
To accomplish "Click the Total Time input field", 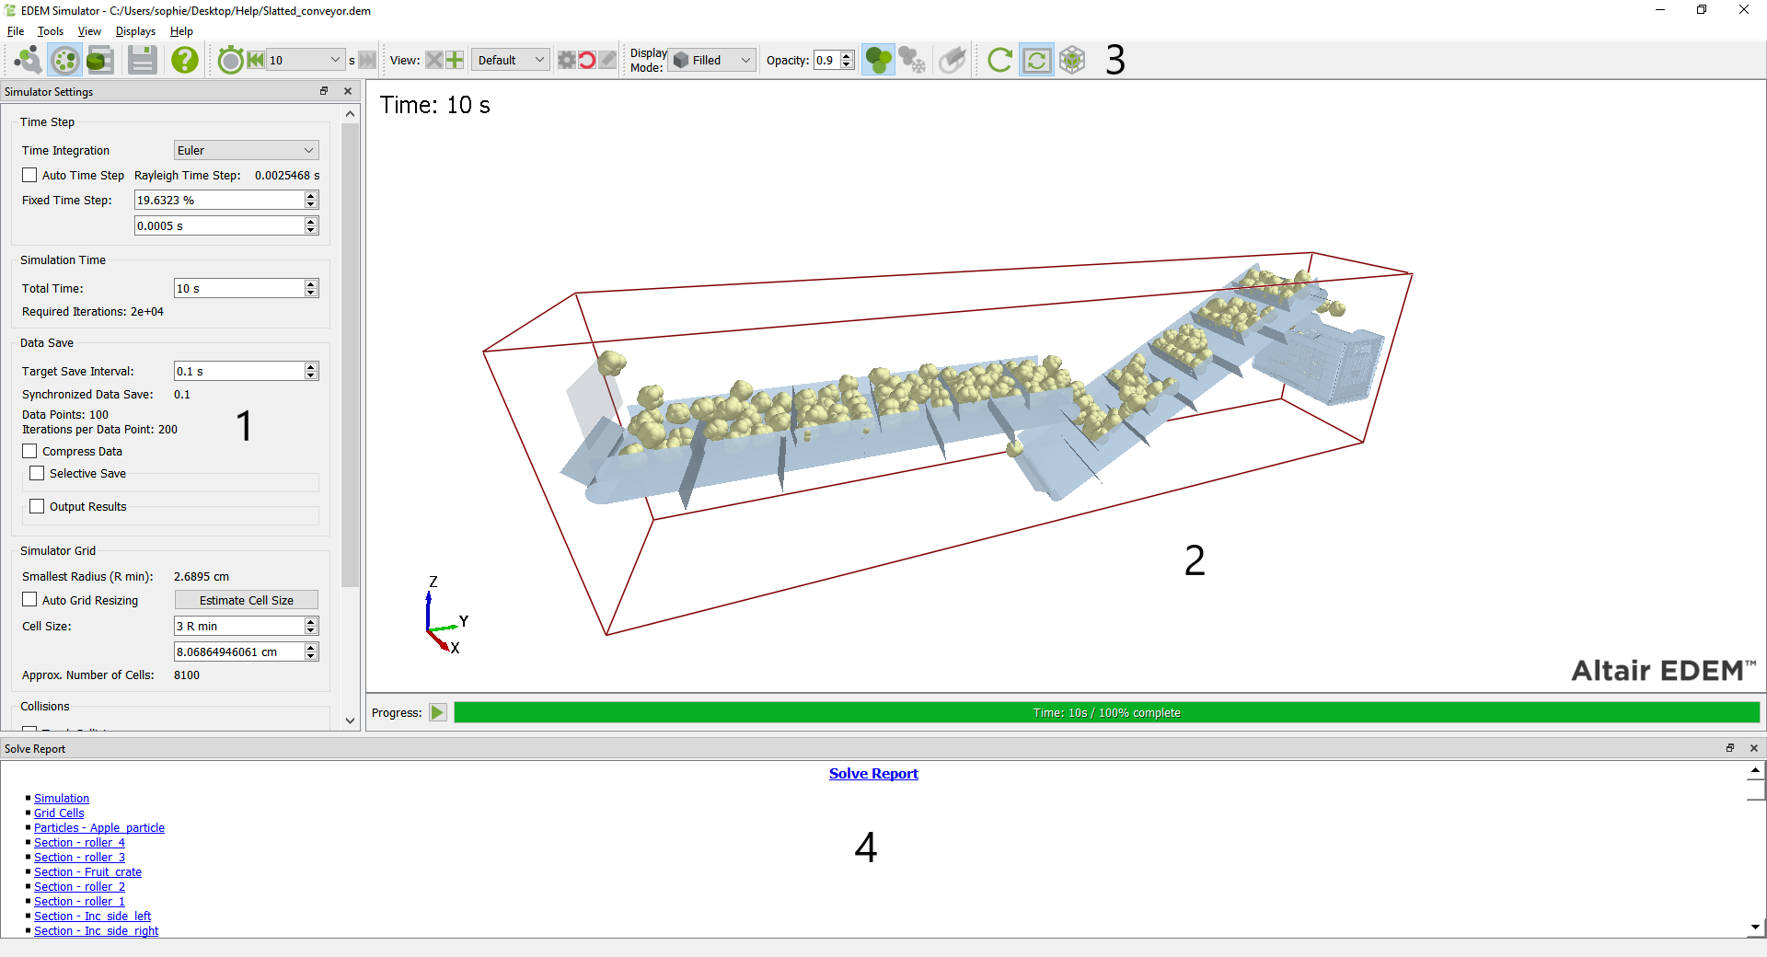I will 238,289.
